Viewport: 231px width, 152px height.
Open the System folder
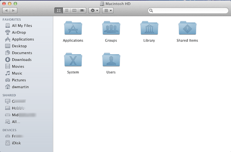pos(73,60)
